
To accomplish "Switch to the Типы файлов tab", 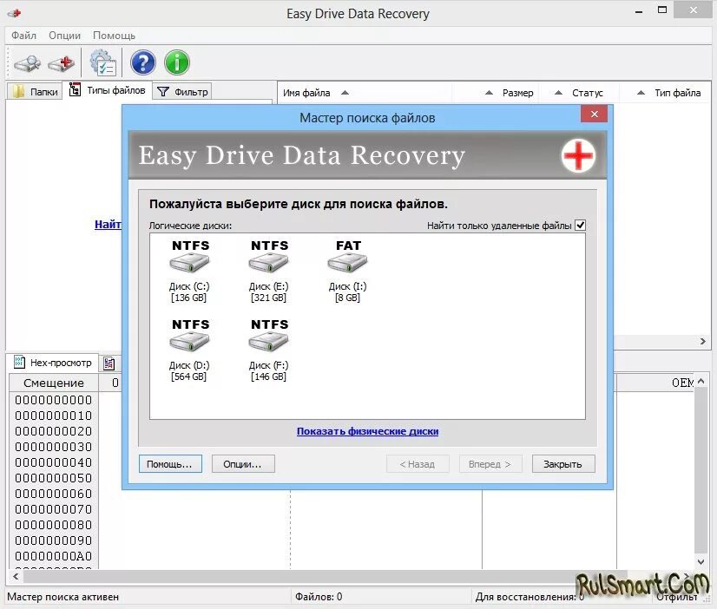I will pos(107,90).
